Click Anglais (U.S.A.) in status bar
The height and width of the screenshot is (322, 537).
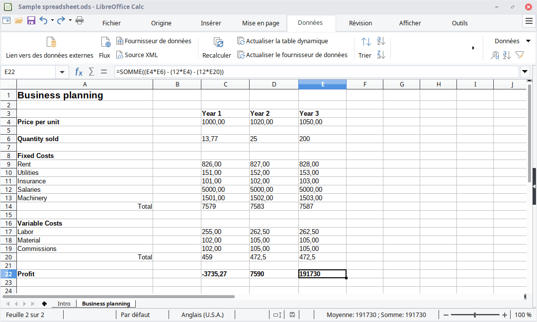[x=202, y=315]
